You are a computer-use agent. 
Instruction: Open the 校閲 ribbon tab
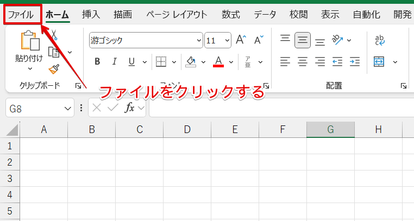coord(298,15)
